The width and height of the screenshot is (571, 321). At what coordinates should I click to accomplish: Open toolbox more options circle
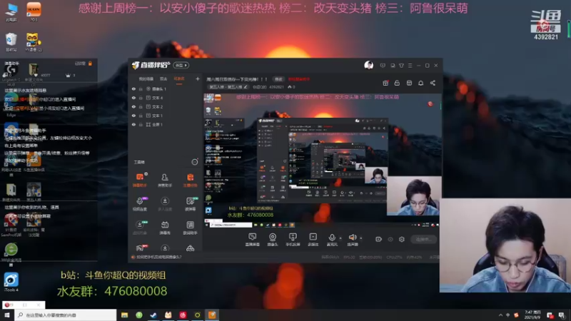[x=195, y=162]
